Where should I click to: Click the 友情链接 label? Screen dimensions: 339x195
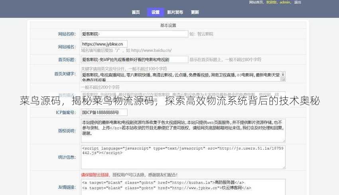coord(67,187)
